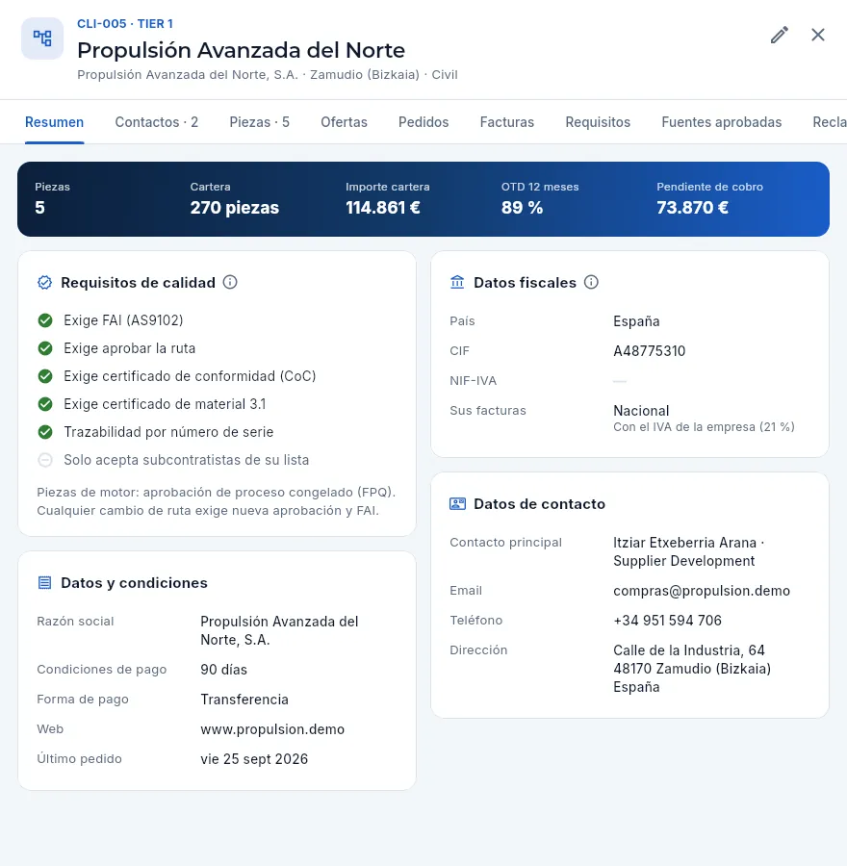
Task: Click the phone number +34 951 594 706
Action: [x=667, y=621]
